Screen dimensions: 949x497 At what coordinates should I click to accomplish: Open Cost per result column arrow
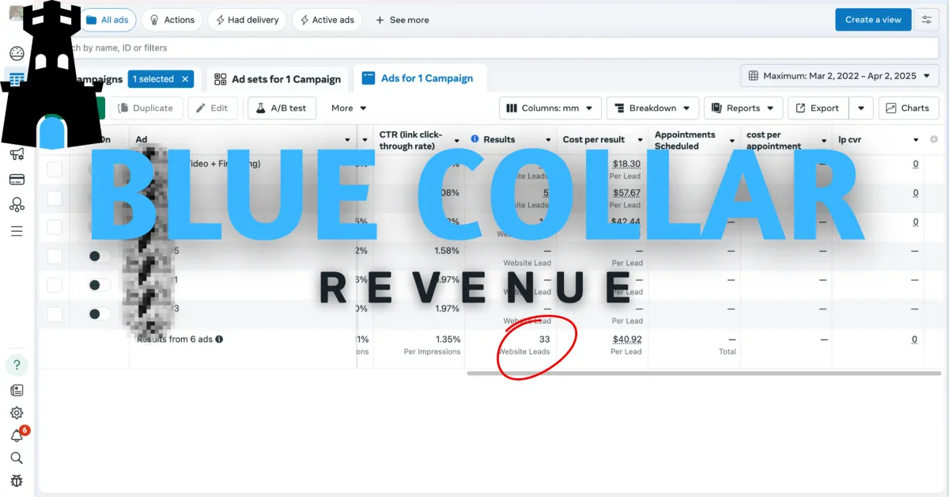pyautogui.click(x=641, y=140)
